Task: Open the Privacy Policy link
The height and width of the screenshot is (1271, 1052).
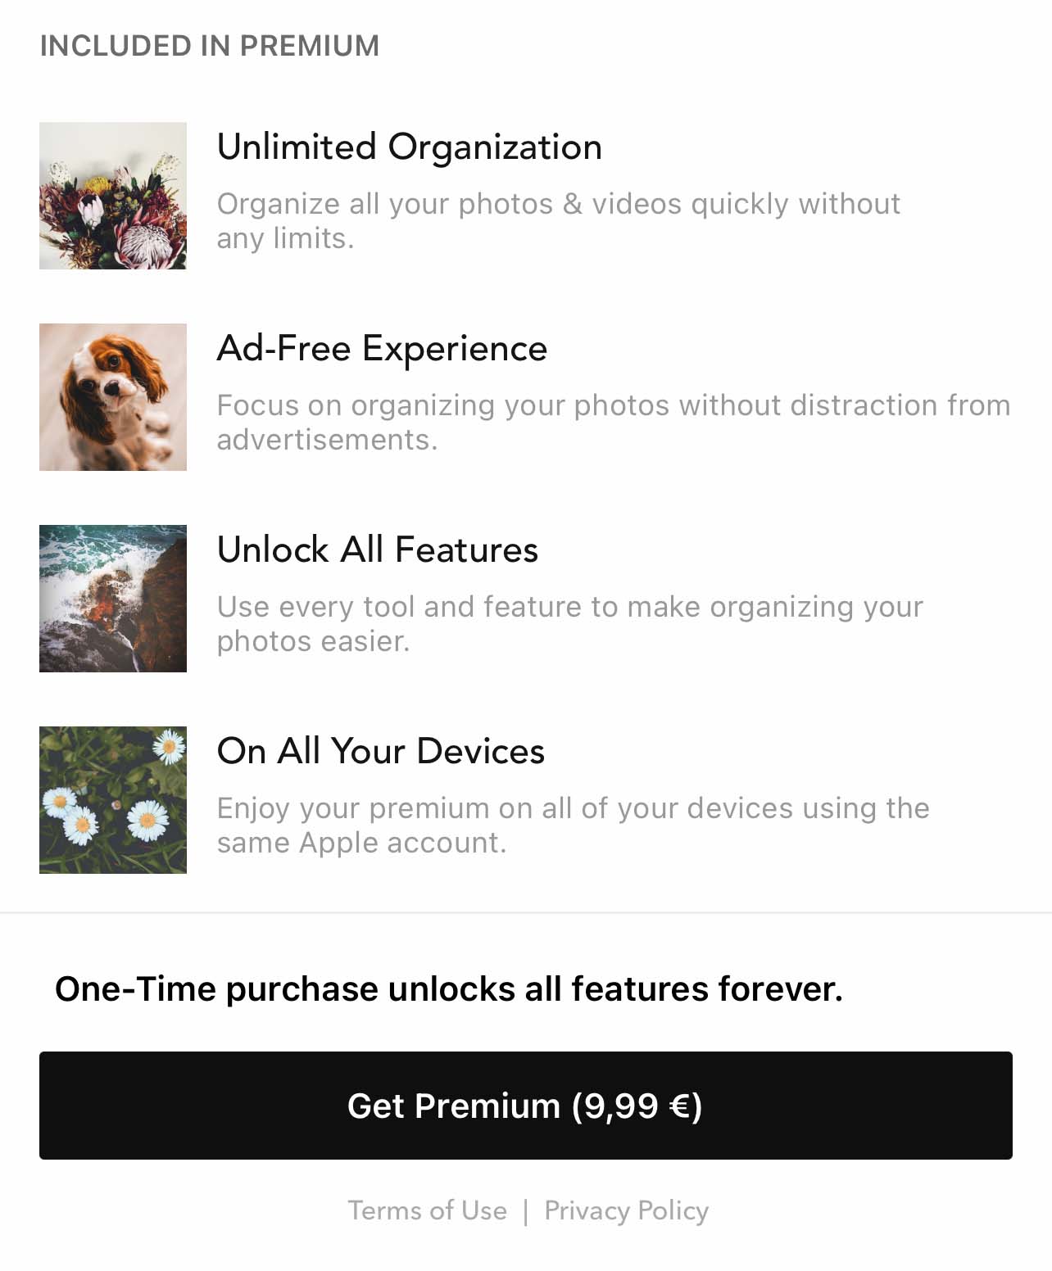Action: [x=626, y=1210]
